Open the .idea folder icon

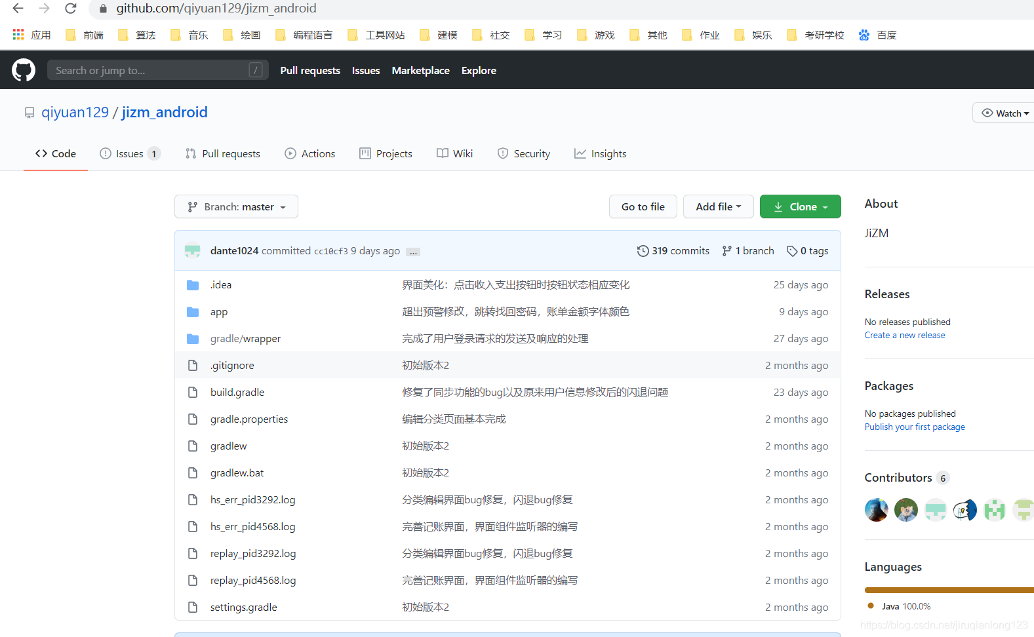tap(193, 285)
